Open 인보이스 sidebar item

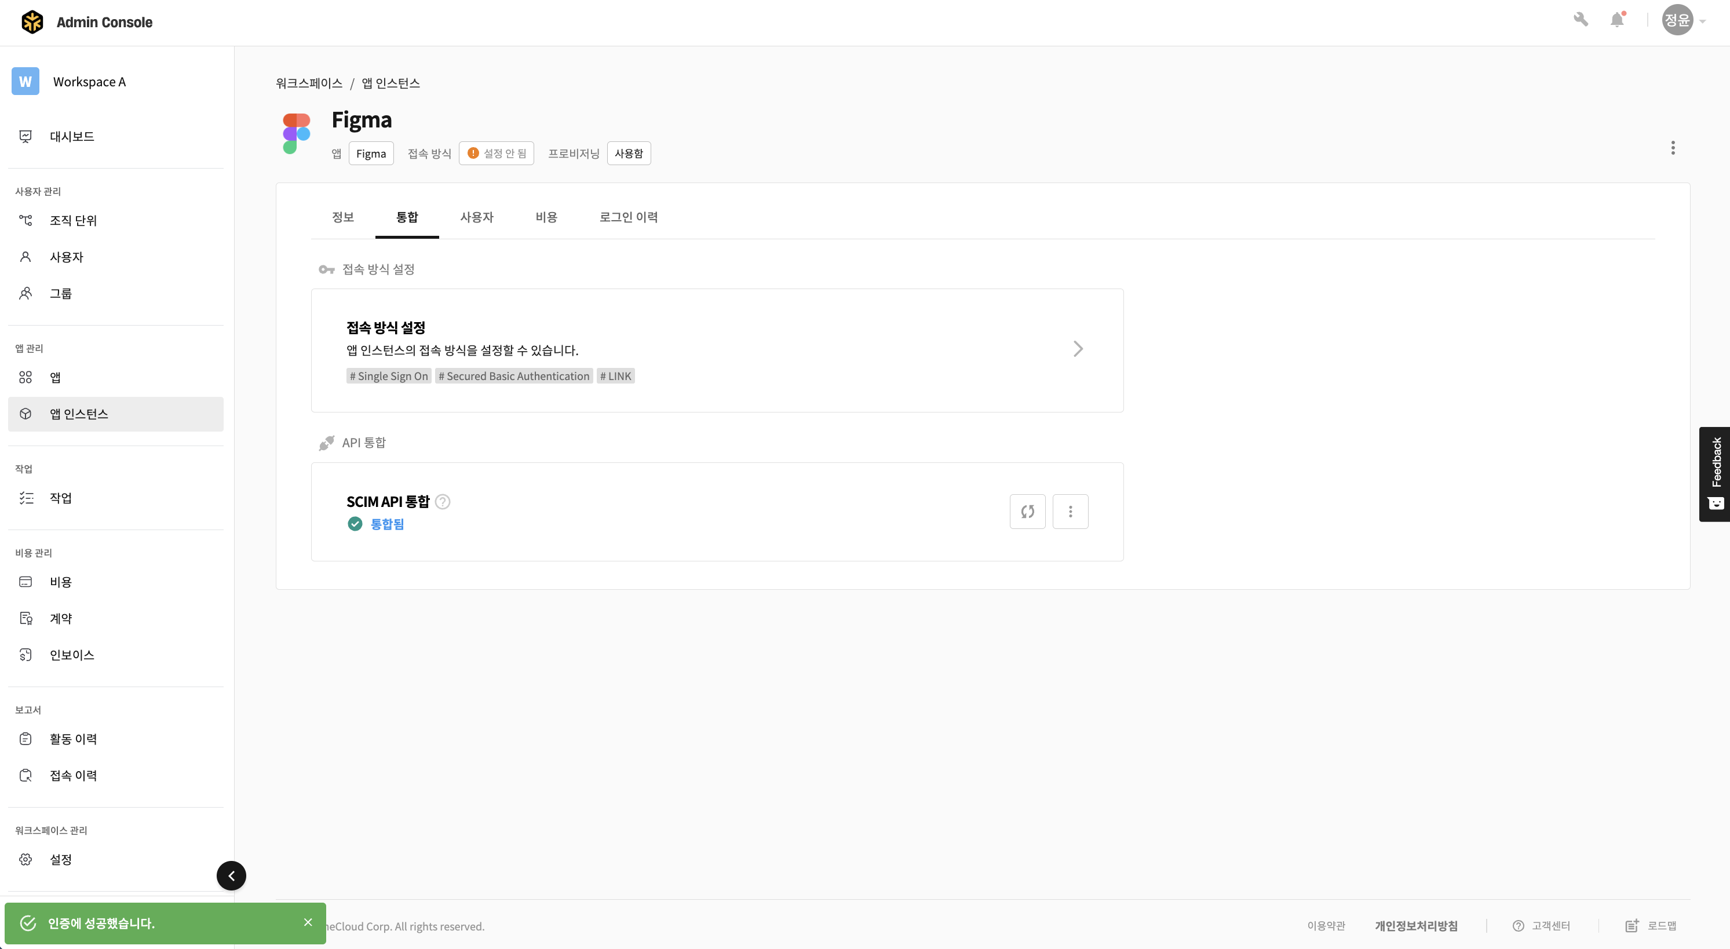pyautogui.click(x=115, y=655)
